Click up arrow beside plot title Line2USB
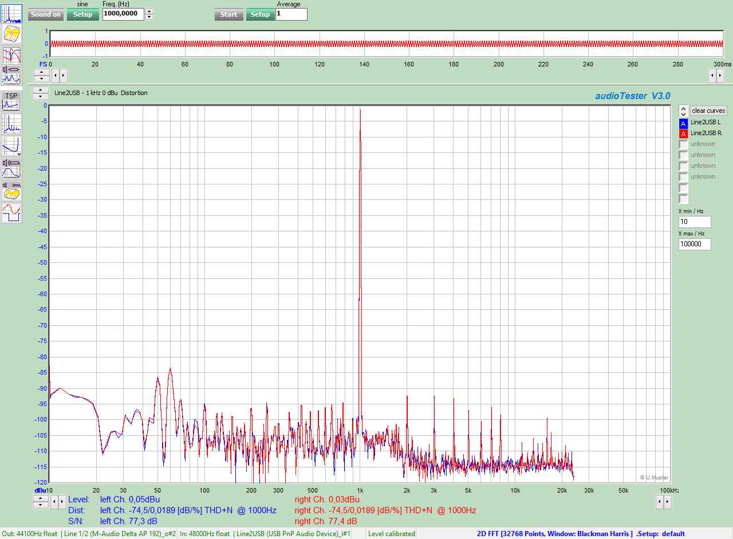The width and height of the screenshot is (733, 539). click(41, 90)
